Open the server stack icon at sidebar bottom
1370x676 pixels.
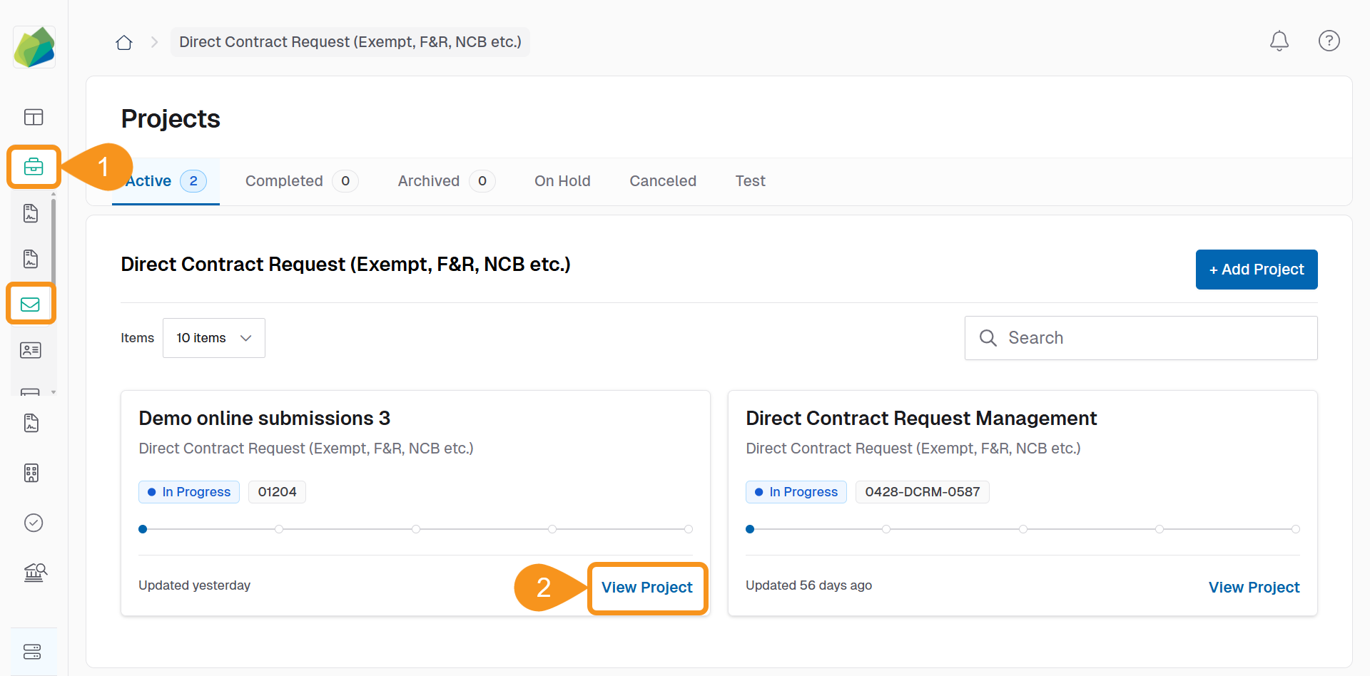(x=33, y=652)
